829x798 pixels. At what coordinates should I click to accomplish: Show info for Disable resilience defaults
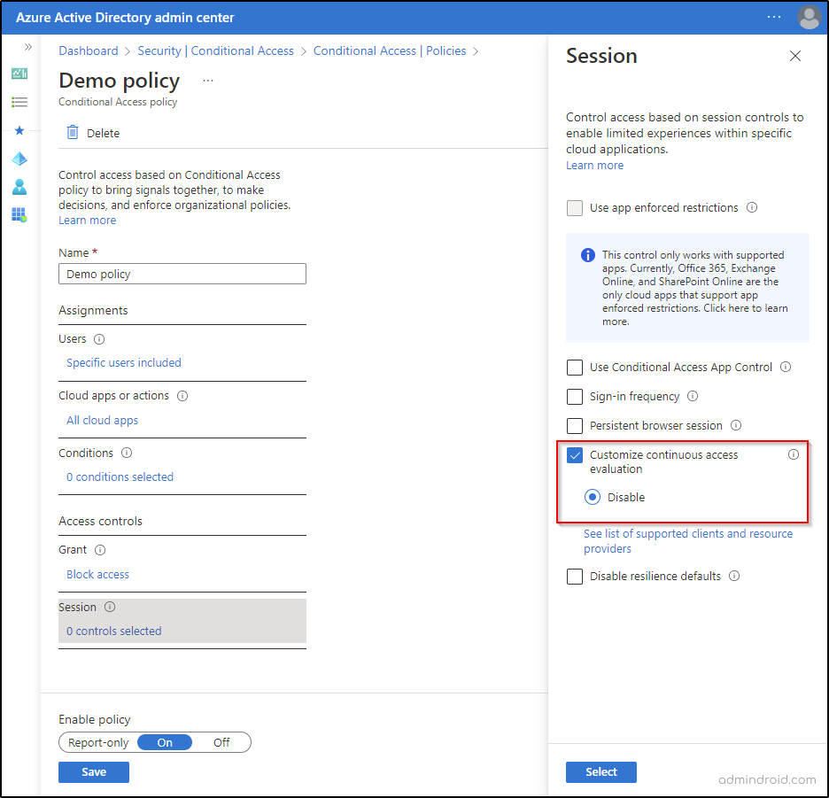click(734, 576)
